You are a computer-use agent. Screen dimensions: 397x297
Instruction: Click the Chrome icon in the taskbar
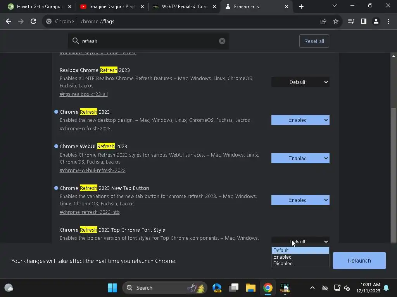click(x=268, y=288)
